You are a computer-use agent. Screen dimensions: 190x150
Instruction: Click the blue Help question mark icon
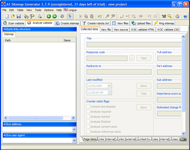pyautogui.click(x=185, y=16)
